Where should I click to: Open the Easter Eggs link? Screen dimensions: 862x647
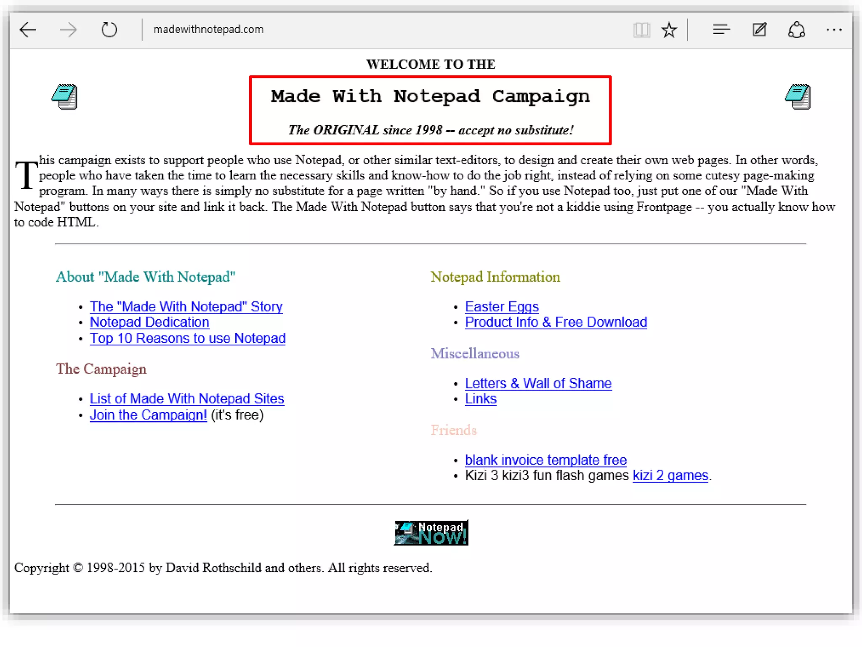pyautogui.click(x=502, y=306)
